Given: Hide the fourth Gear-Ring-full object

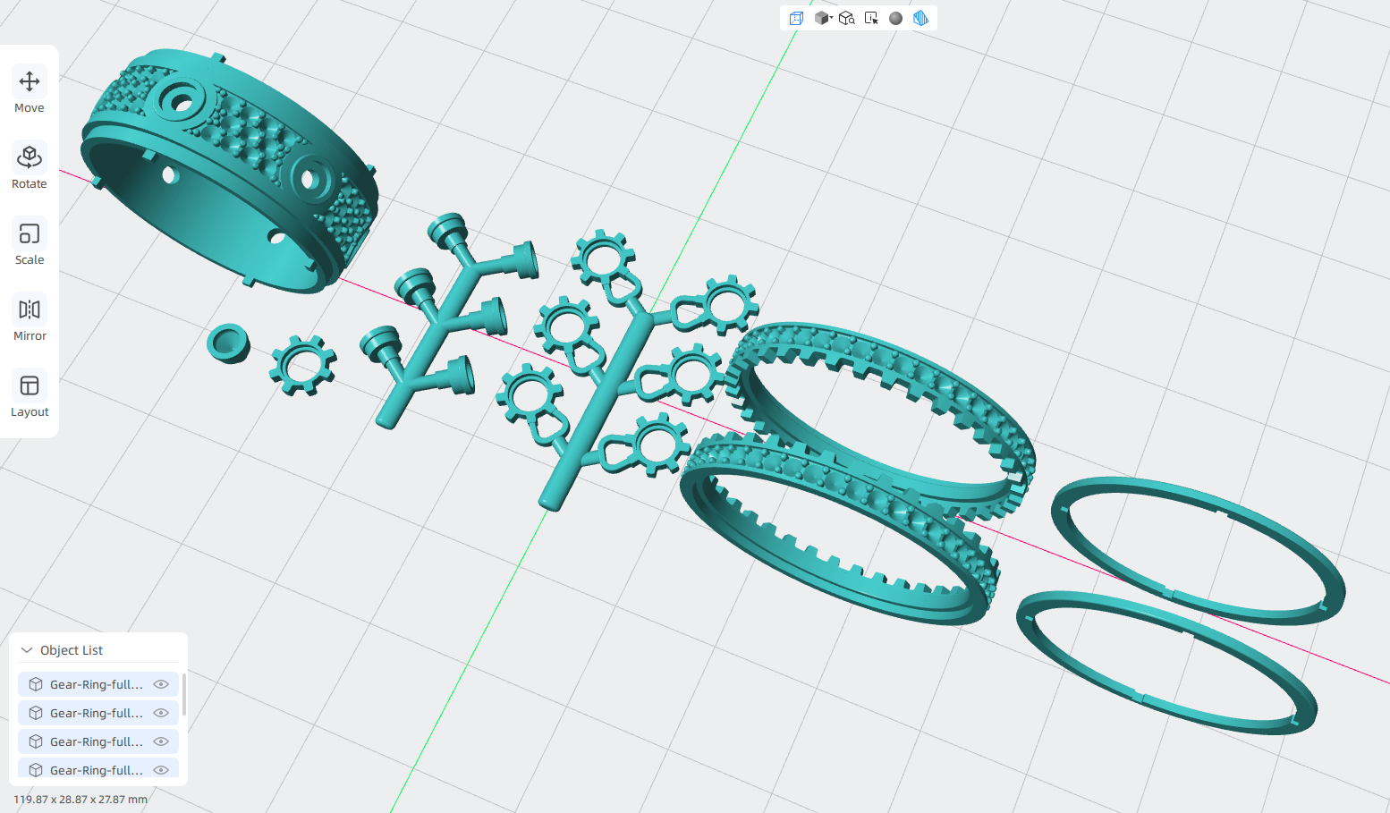Looking at the screenshot, I should point(161,770).
